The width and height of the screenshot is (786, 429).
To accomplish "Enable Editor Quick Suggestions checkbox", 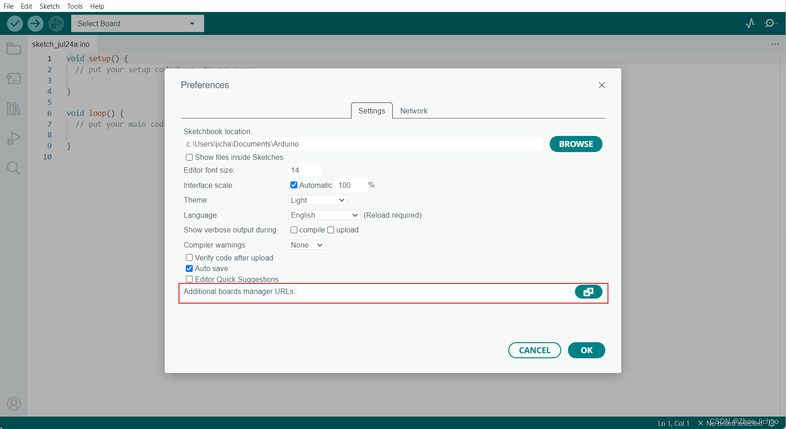I will [x=189, y=279].
